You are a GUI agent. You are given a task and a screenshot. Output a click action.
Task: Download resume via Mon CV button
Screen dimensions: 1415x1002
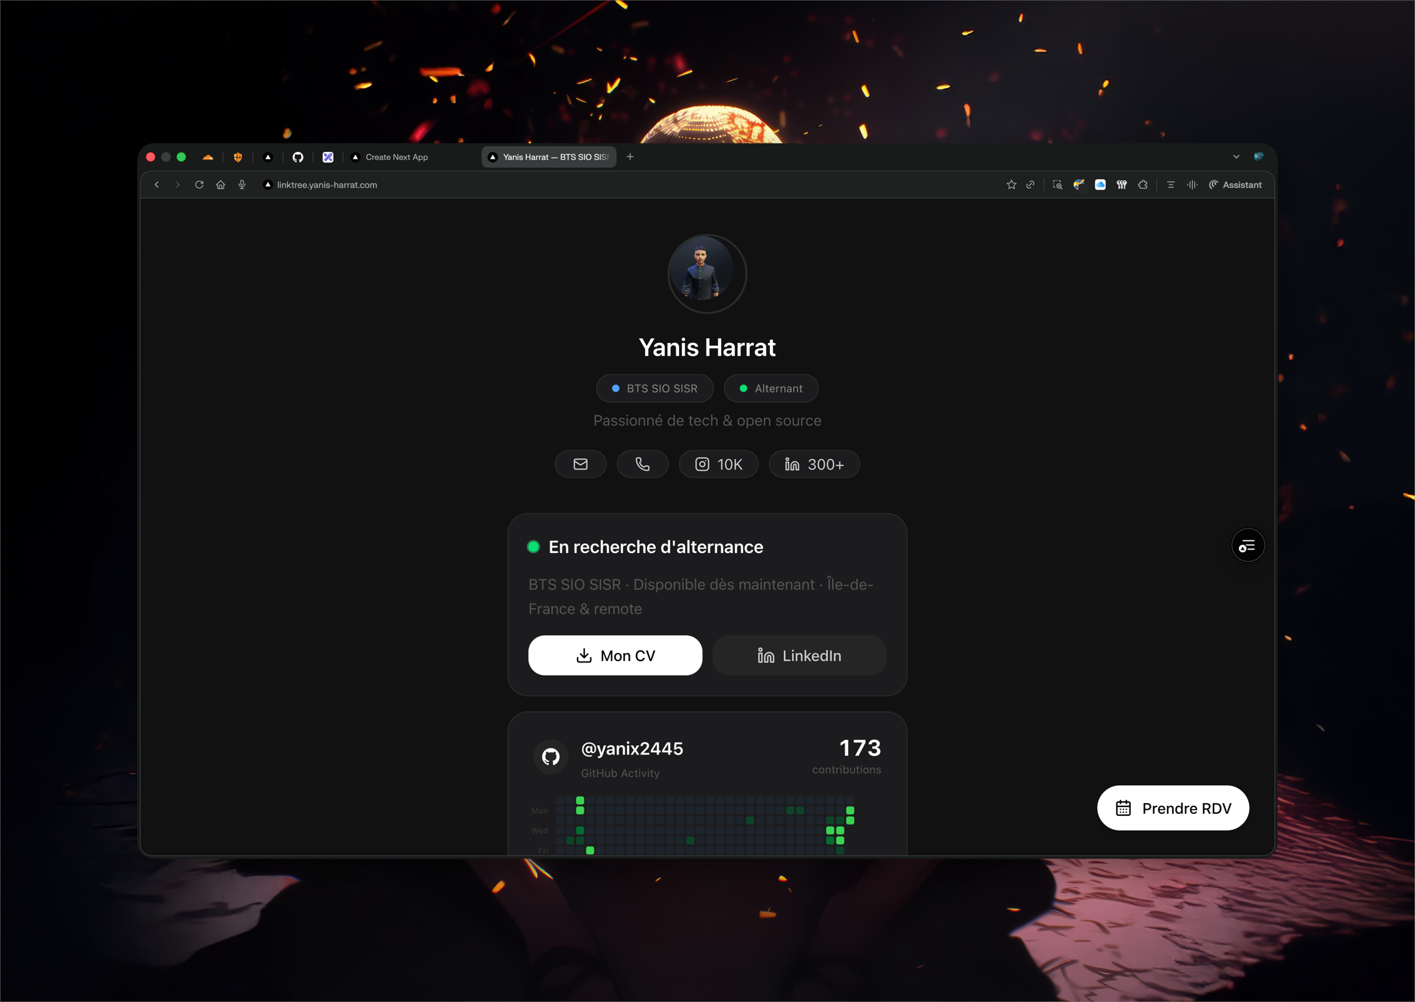(615, 656)
